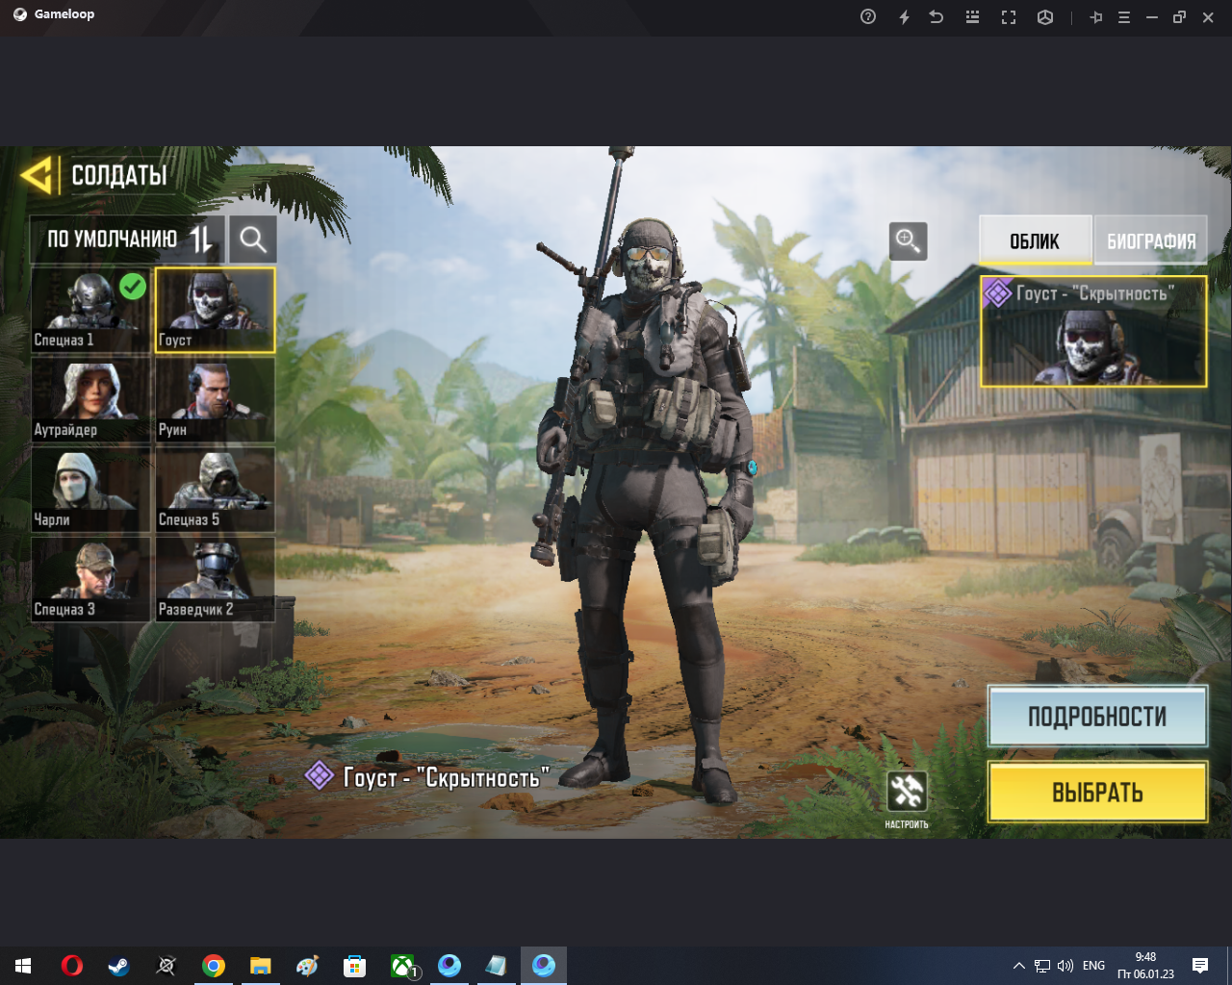This screenshot has width=1232, height=985.
Task: Click the Подробности button
Action: (1097, 717)
